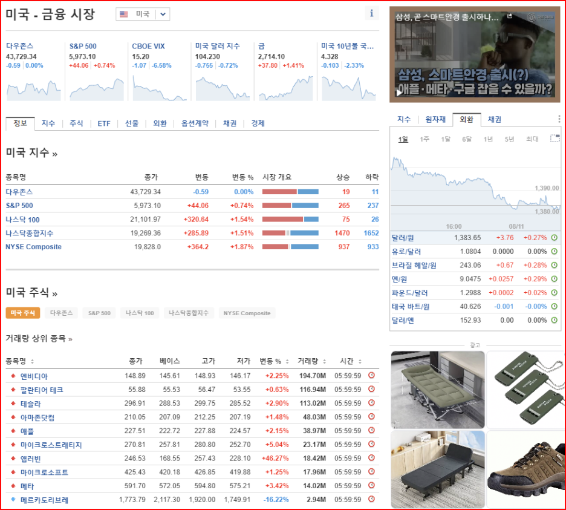This screenshot has width=566, height=510.
Task: Click green clock icon in 엔/원 row
Action: pos(555,278)
